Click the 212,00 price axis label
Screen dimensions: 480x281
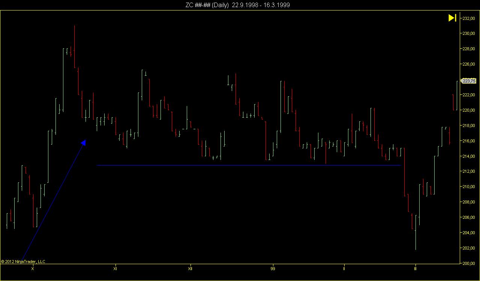click(469, 172)
